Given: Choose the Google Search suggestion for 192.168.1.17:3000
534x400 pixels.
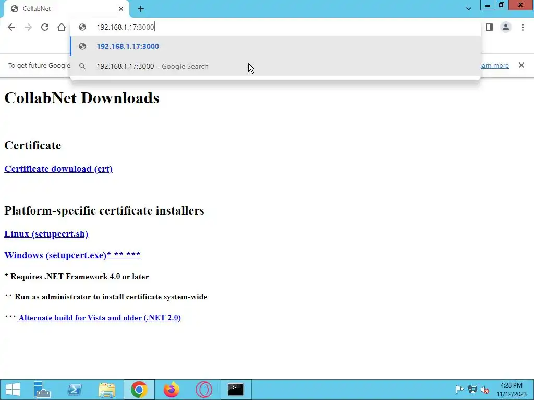Looking at the screenshot, I should (275, 66).
